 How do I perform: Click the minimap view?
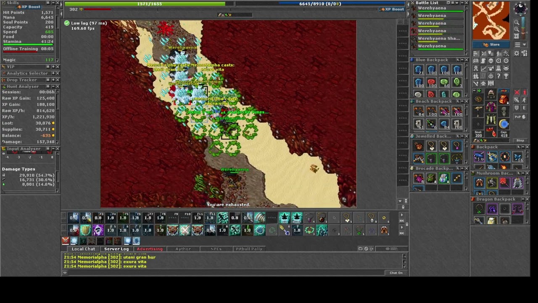click(x=491, y=21)
